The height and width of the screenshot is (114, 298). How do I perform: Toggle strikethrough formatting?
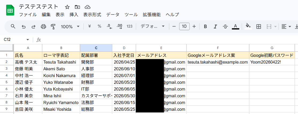[x=225, y=26]
